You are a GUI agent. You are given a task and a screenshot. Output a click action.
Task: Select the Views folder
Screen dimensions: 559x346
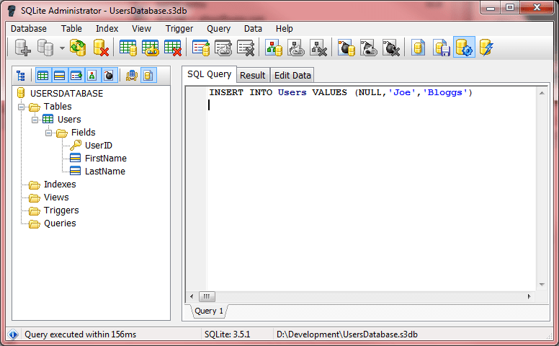(56, 198)
